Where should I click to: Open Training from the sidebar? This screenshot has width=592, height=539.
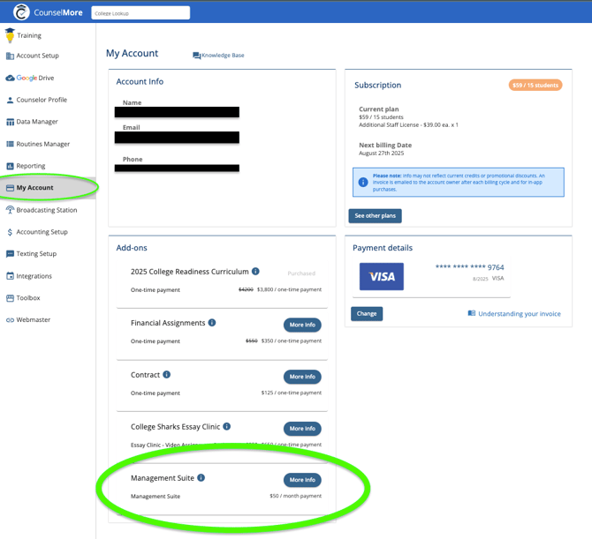coord(28,35)
